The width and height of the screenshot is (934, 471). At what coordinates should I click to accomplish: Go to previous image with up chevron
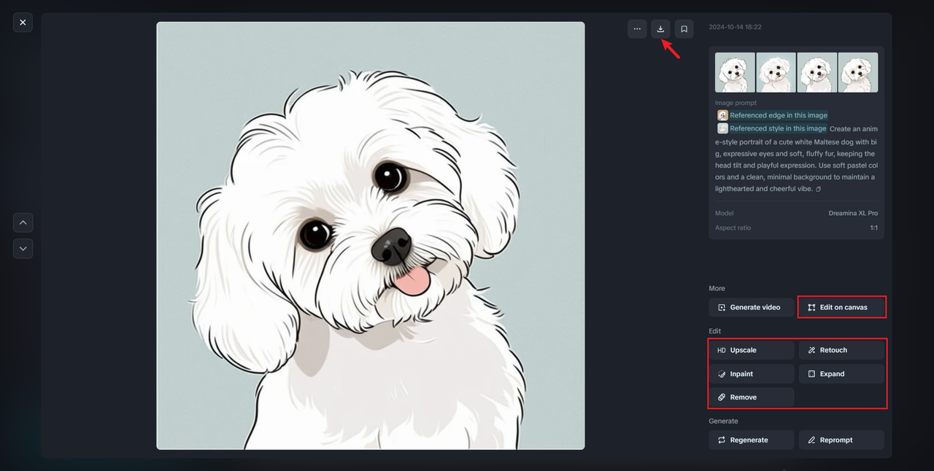tap(23, 222)
